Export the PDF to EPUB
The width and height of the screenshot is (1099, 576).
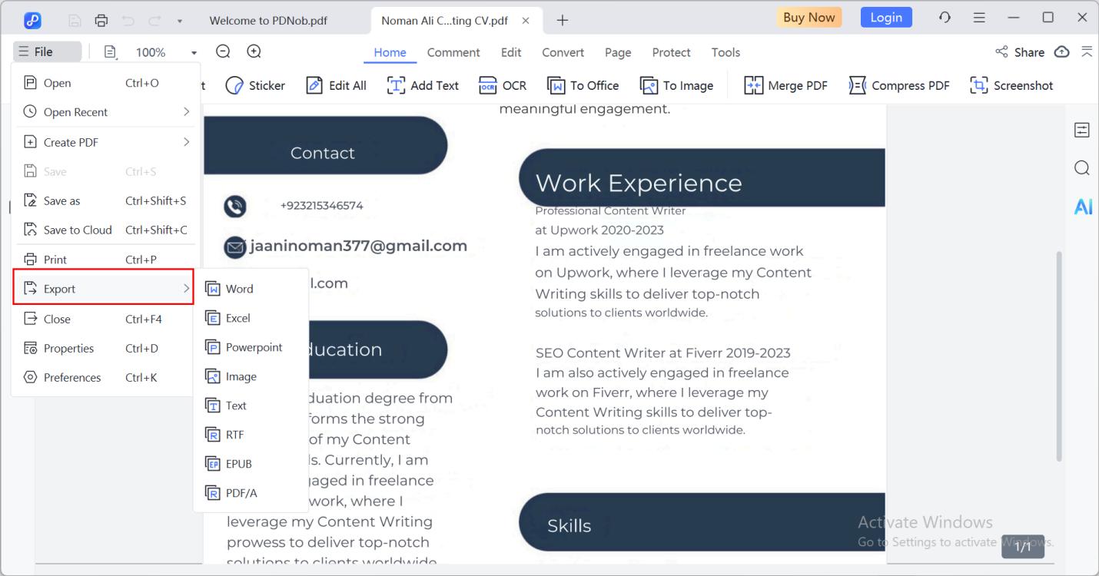click(251, 464)
